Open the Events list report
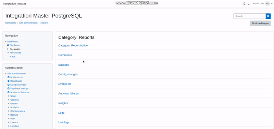 click(65, 84)
